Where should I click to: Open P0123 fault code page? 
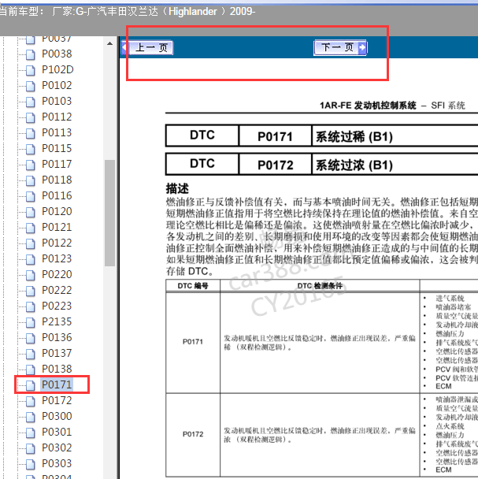pyautogui.click(x=57, y=258)
